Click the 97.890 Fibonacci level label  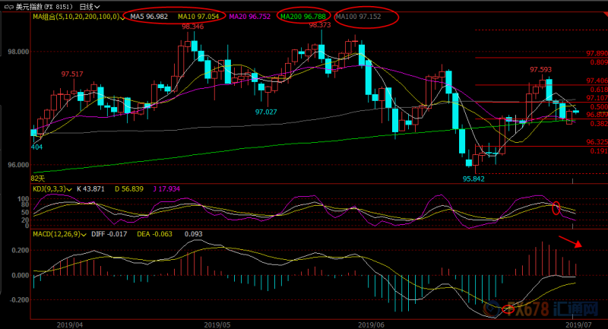click(x=597, y=53)
